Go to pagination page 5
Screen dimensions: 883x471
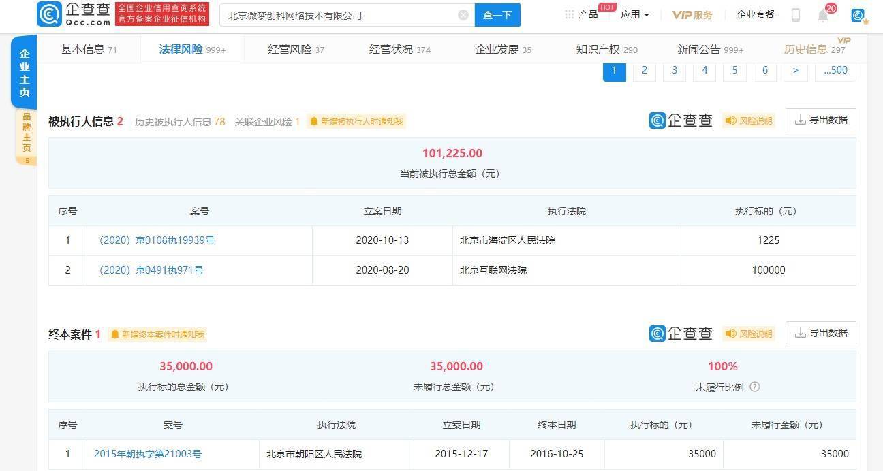pyautogui.click(x=734, y=70)
